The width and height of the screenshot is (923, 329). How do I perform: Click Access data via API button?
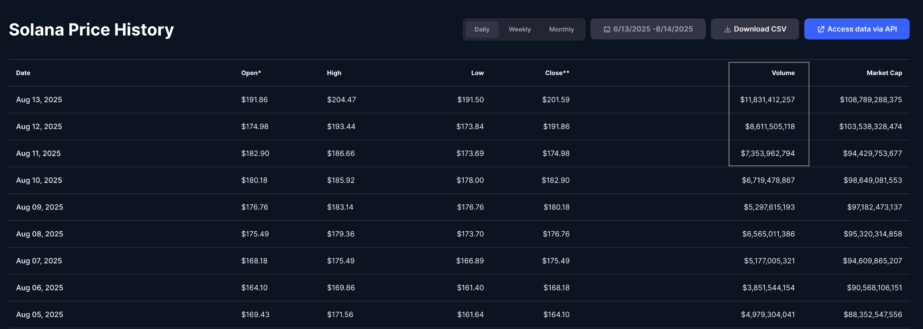857,29
